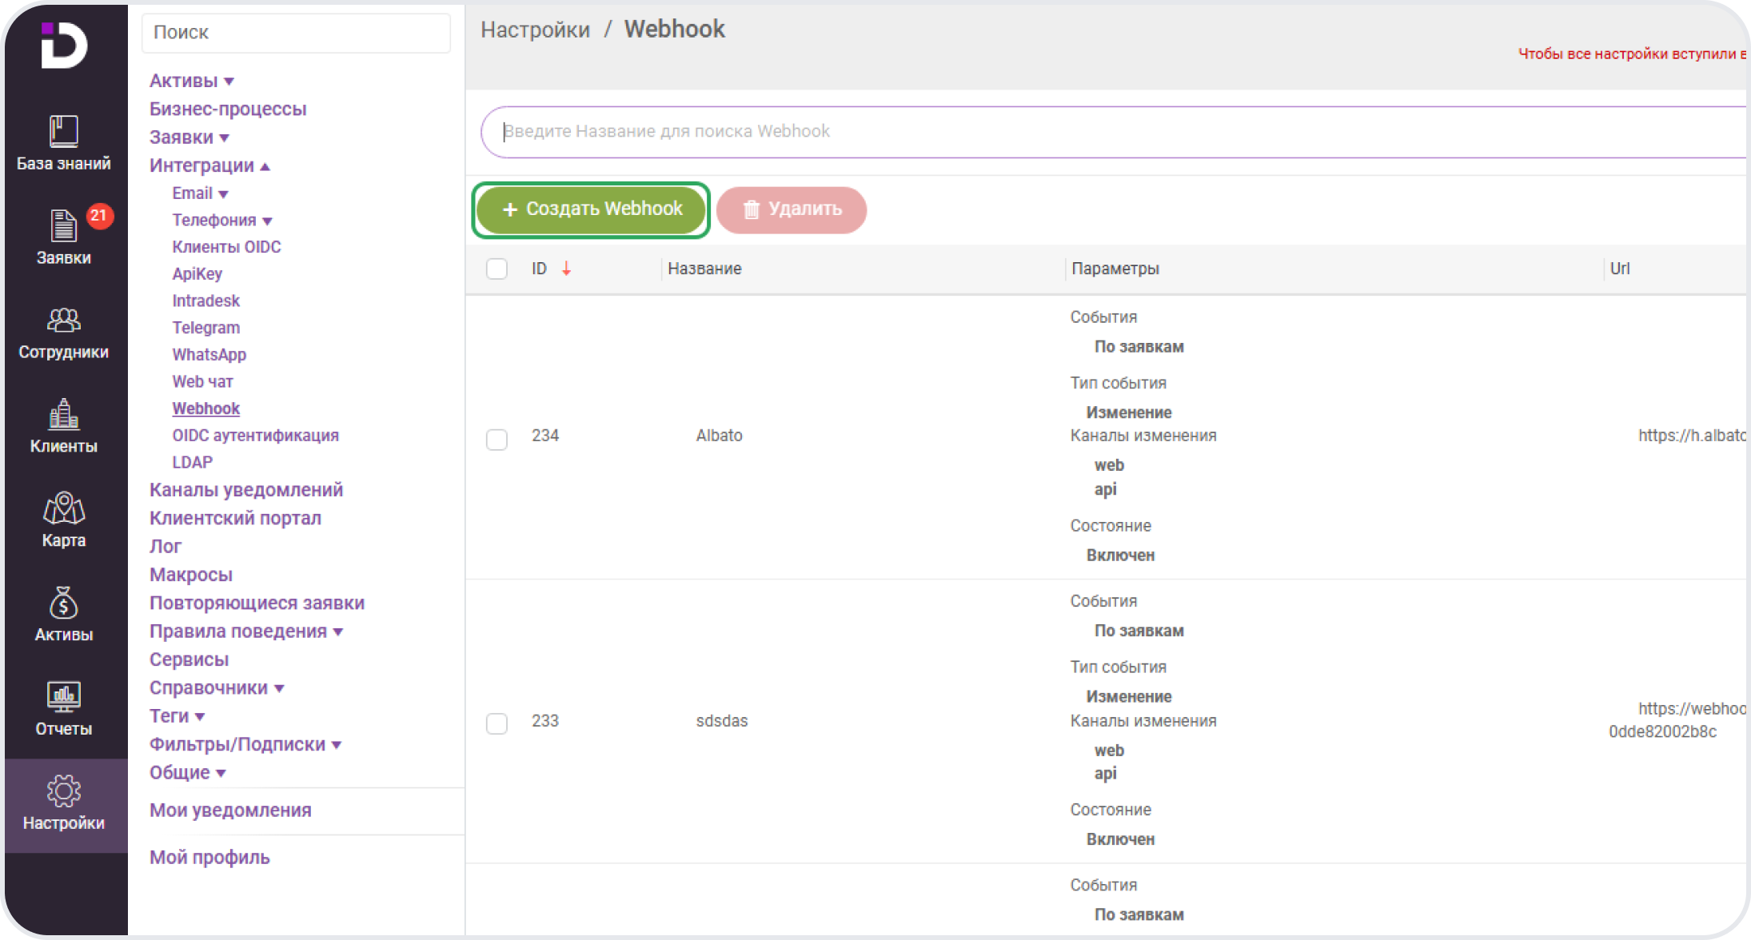Viewport: 1751px width, 940px height.
Task: Go to Сотрудники people icon
Action: pos(63,321)
